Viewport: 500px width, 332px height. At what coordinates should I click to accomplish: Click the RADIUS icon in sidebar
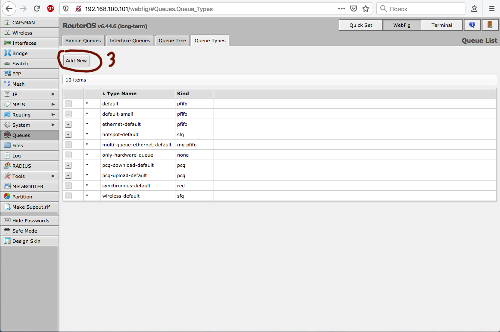pyautogui.click(x=7, y=166)
